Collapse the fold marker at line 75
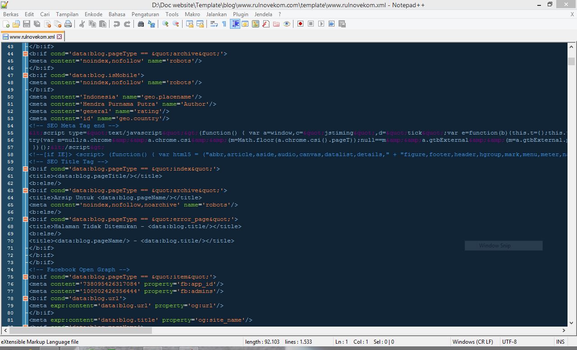The image size is (577, 350). 25,277
